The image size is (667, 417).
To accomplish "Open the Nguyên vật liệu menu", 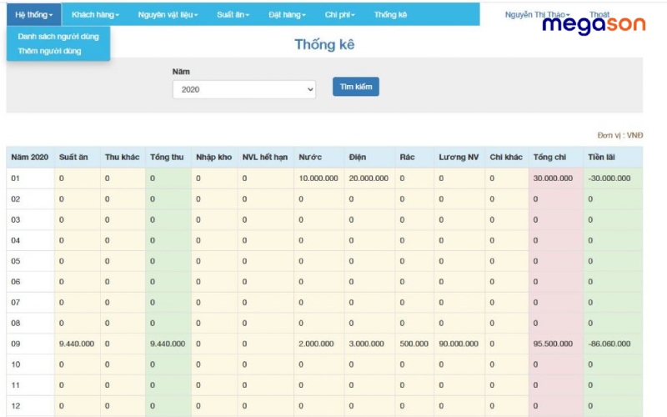I will tap(168, 15).
